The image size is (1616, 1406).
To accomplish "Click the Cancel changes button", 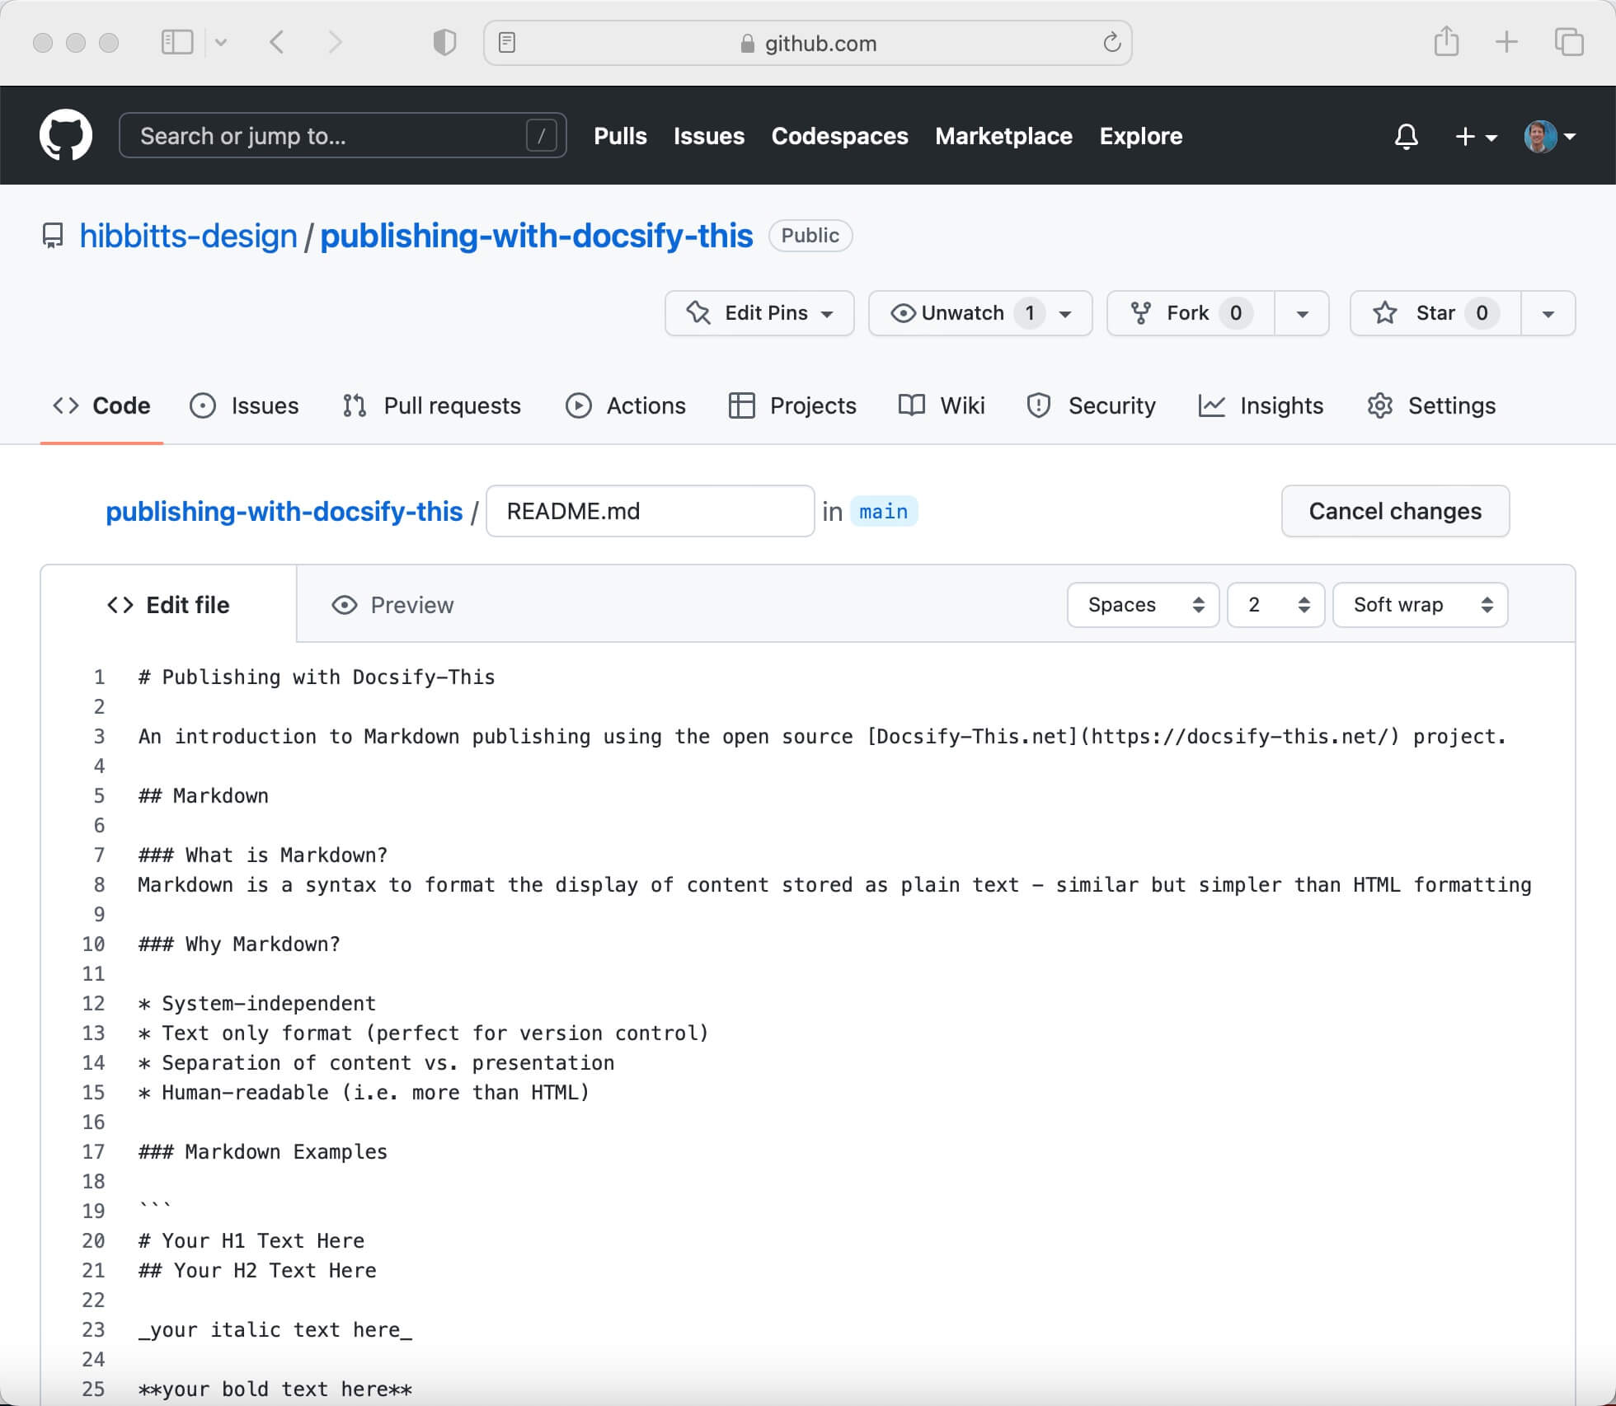I will coord(1395,511).
